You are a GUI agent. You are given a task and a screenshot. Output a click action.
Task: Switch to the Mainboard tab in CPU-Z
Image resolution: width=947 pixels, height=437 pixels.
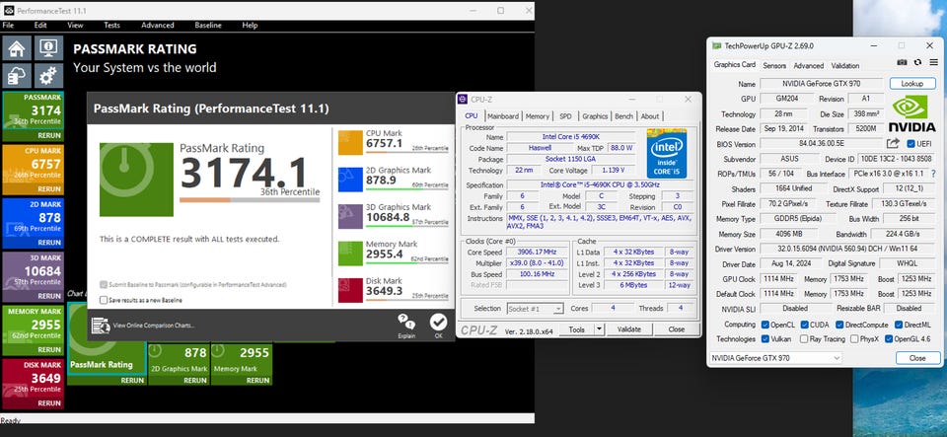pos(503,115)
